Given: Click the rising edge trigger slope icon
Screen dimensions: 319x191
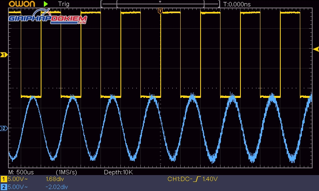Looking at the screenshot, I should (x=197, y=179).
